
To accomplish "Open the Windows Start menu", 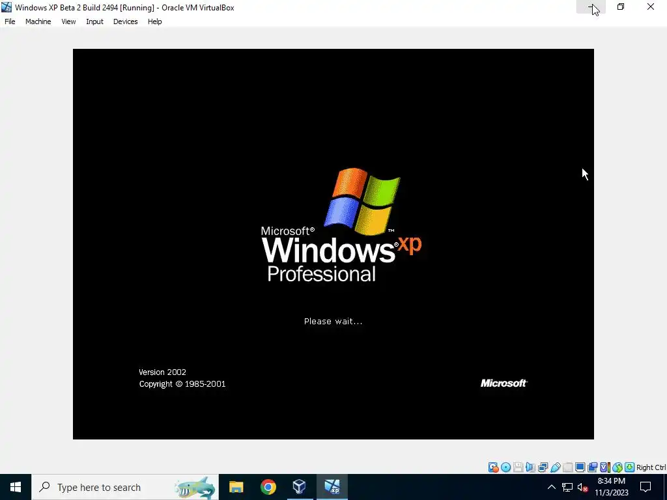I will tap(16, 487).
